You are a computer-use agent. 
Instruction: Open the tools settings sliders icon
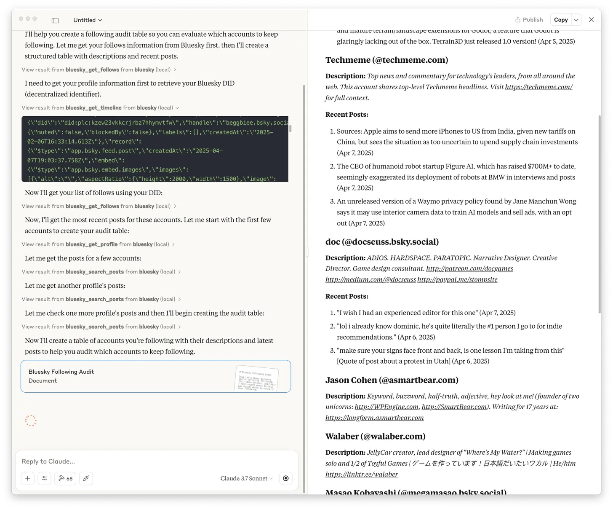45,478
